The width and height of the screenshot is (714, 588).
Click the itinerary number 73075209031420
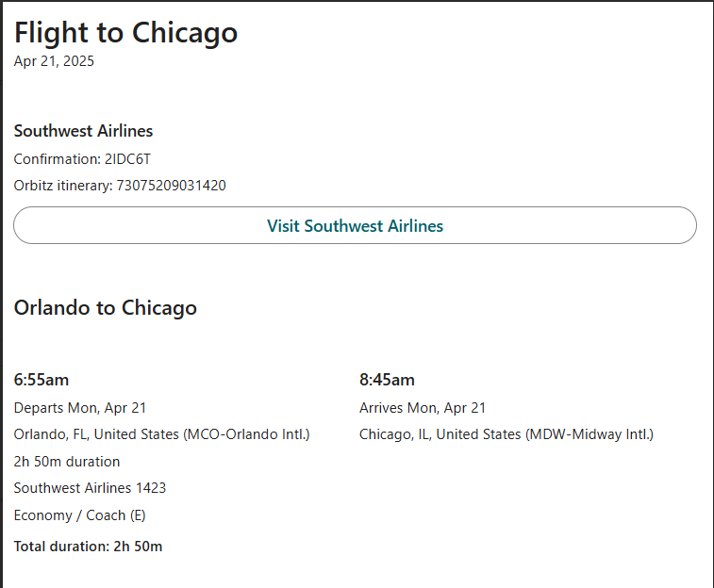[x=172, y=186]
